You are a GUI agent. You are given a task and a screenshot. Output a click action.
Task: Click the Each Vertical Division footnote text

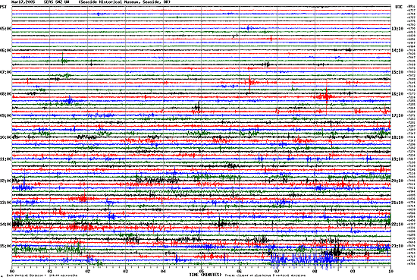tap(42, 275)
